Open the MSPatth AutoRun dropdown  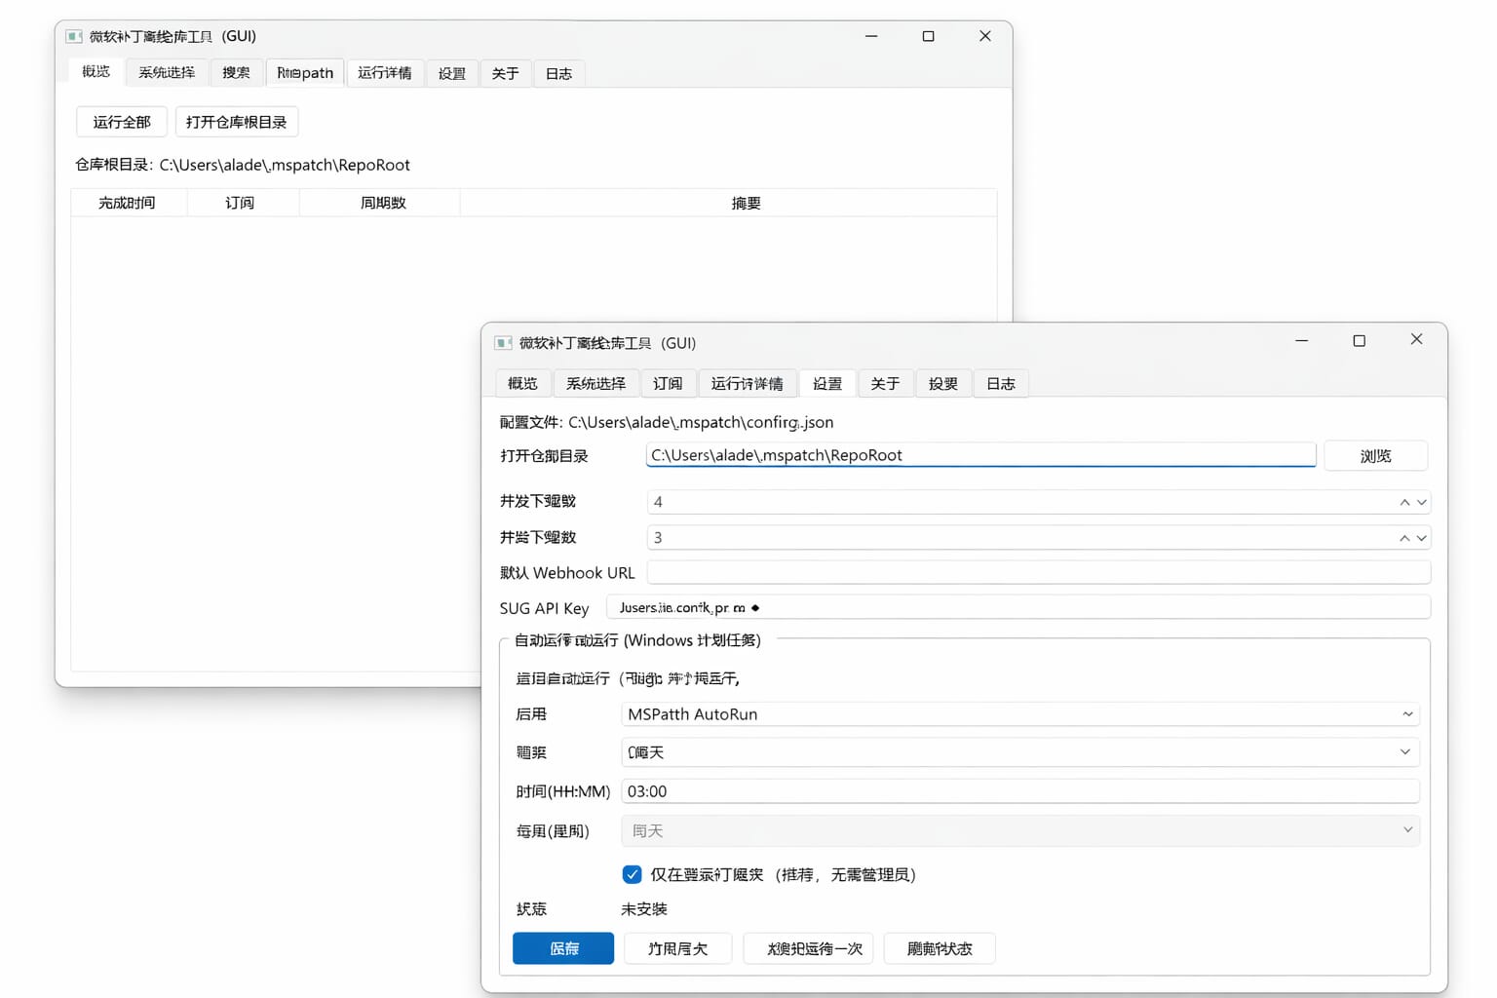(1019, 714)
